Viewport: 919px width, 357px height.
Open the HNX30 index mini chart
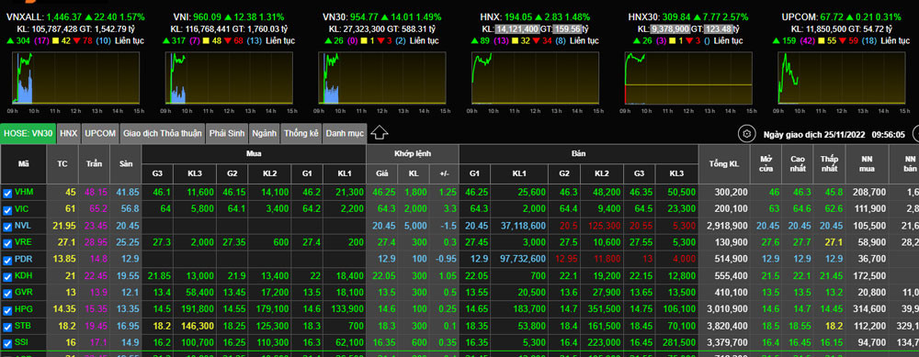click(688, 78)
